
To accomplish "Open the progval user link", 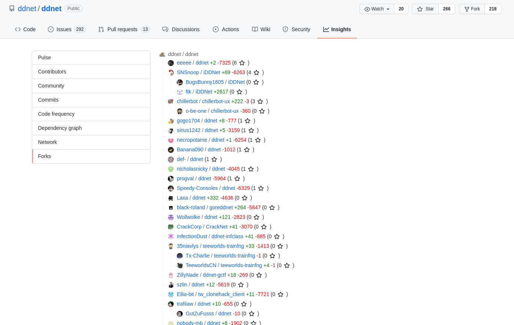I will (x=185, y=178).
